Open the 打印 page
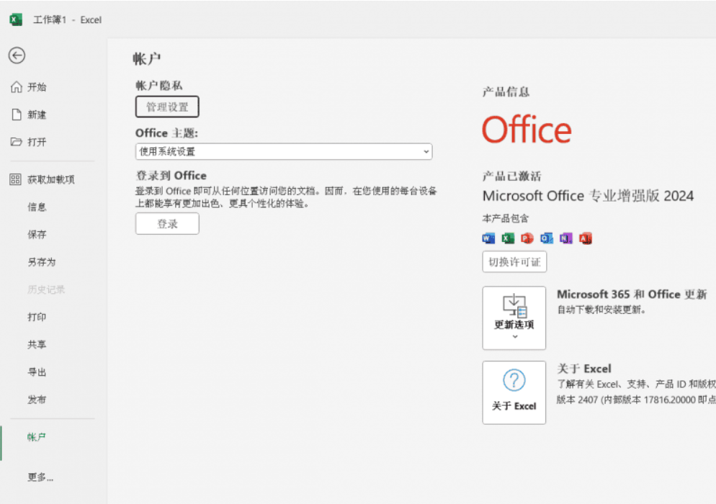Viewport: 716px width, 504px height. coord(37,317)
